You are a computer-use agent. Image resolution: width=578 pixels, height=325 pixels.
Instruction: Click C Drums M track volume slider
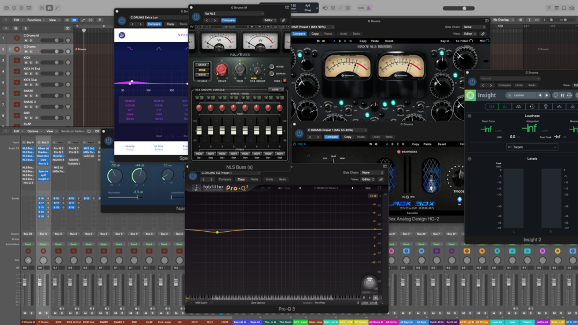click(x=51, y=40)
